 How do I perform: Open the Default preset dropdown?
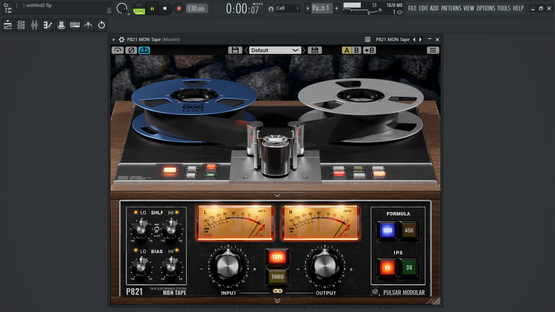coord(275,50)
